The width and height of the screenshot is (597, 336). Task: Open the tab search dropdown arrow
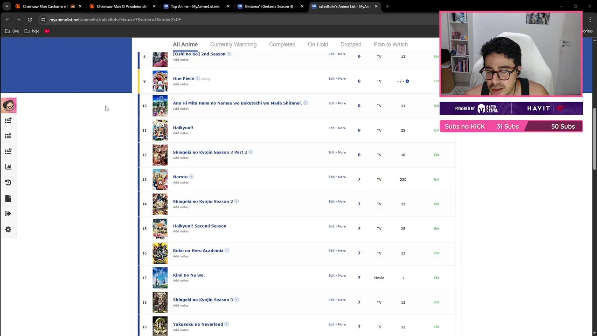point(7,7)
